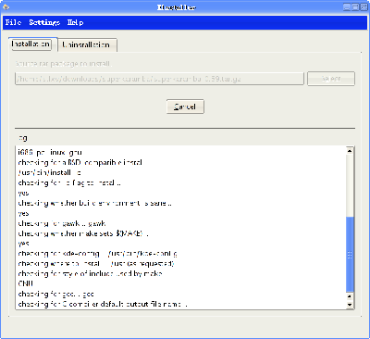370x339 pixels.
Task: Click the Select button beside package path
Action: pyautogui.click(x=331, y=79)
